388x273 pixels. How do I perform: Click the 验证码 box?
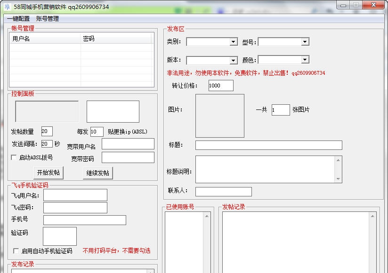[x=60, y=236]
